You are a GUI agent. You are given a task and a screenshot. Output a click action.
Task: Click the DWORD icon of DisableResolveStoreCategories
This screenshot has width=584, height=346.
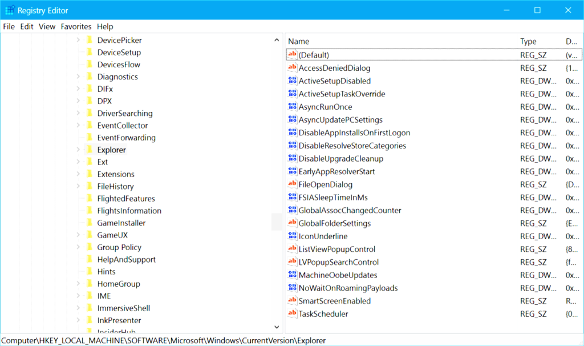click(293, 146)
